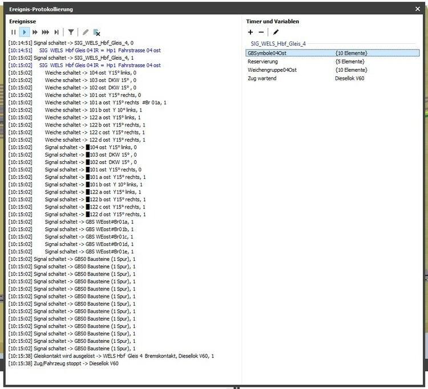This screenshot has width=428, height=389.
Task: Remove variable with the minus icon
Action: tap(261, 32)
